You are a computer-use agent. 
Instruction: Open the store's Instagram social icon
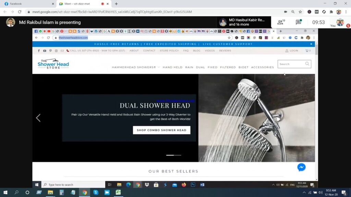(56, 51)
